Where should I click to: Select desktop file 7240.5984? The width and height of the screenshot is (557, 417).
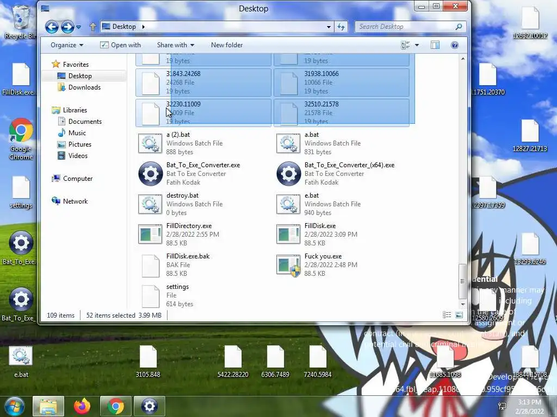click(318, 362)
